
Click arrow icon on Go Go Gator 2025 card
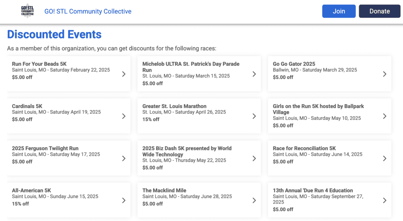click(x=385, y=74)
